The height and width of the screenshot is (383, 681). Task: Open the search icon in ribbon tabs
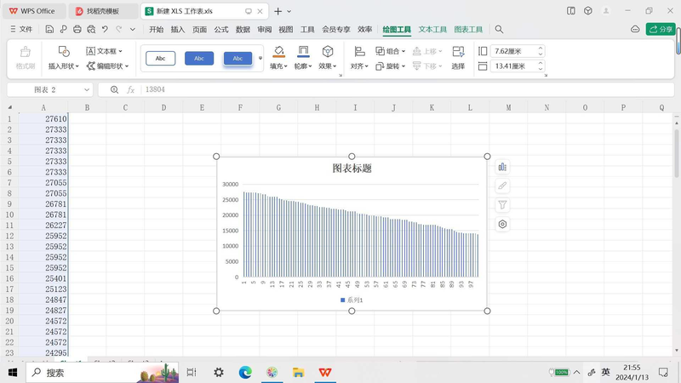[x=500, y=29]
